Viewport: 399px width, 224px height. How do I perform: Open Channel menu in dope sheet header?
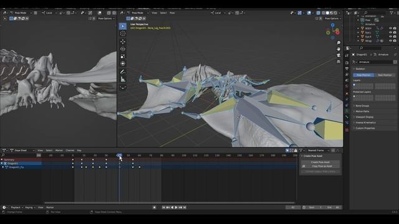[70, 151]
